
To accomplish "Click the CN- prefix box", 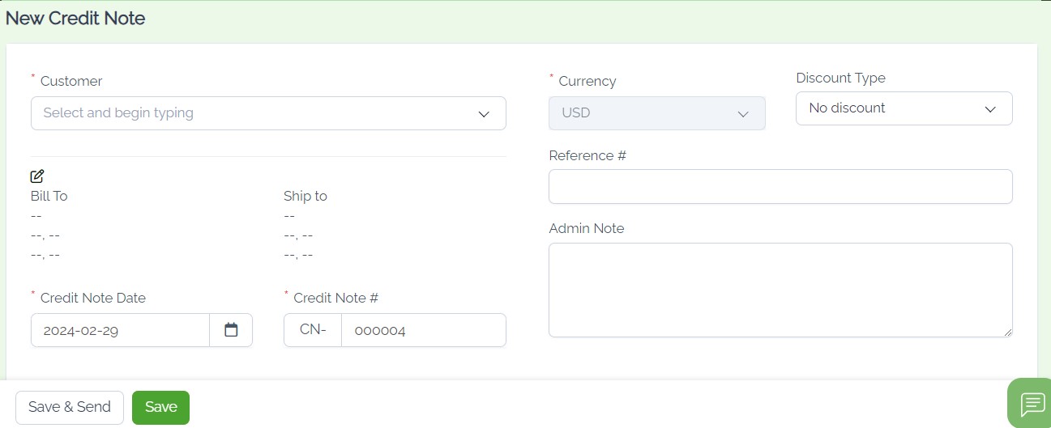I will point(313,330).
